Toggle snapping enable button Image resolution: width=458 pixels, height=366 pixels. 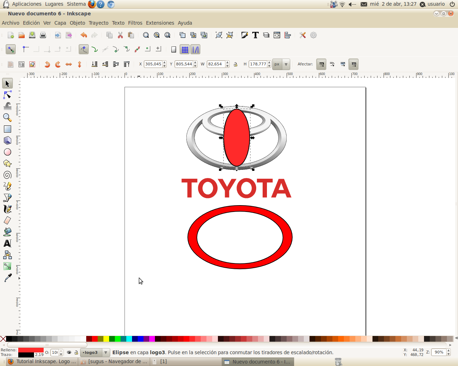tap(11, 49)
